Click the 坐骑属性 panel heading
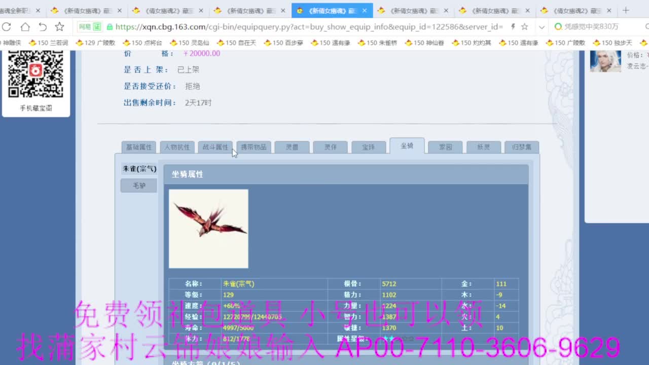This screenshot has width=649, height=365. coord(188,174)
